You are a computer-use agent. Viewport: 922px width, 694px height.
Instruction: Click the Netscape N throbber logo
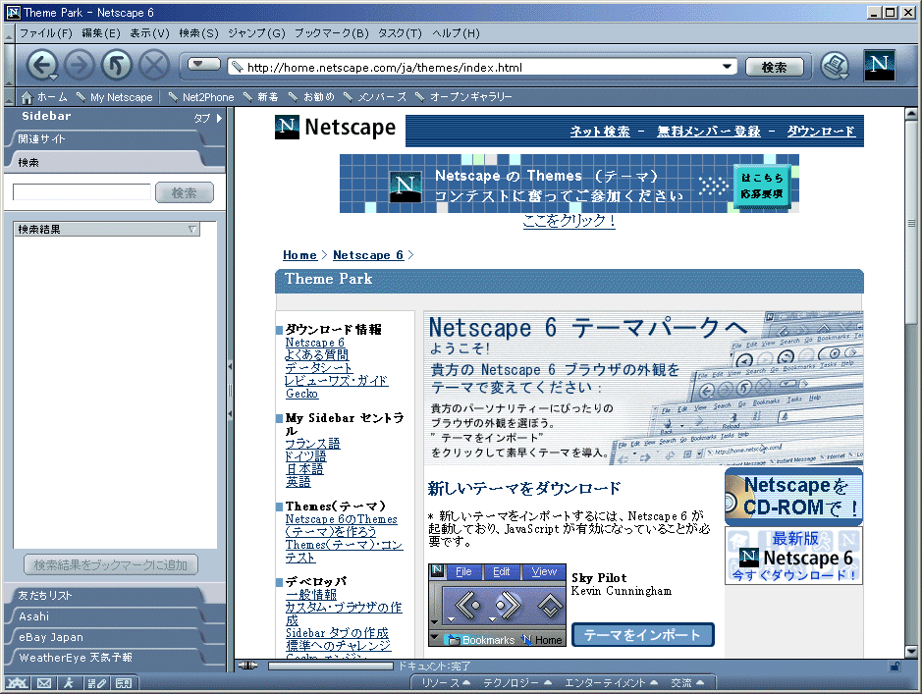879,65
